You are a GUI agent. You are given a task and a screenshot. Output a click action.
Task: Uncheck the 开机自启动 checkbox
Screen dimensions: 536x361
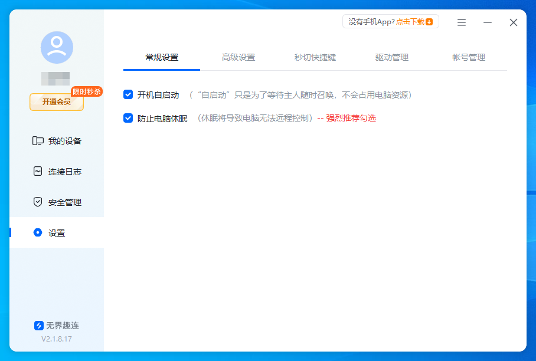tap(128, 93)
